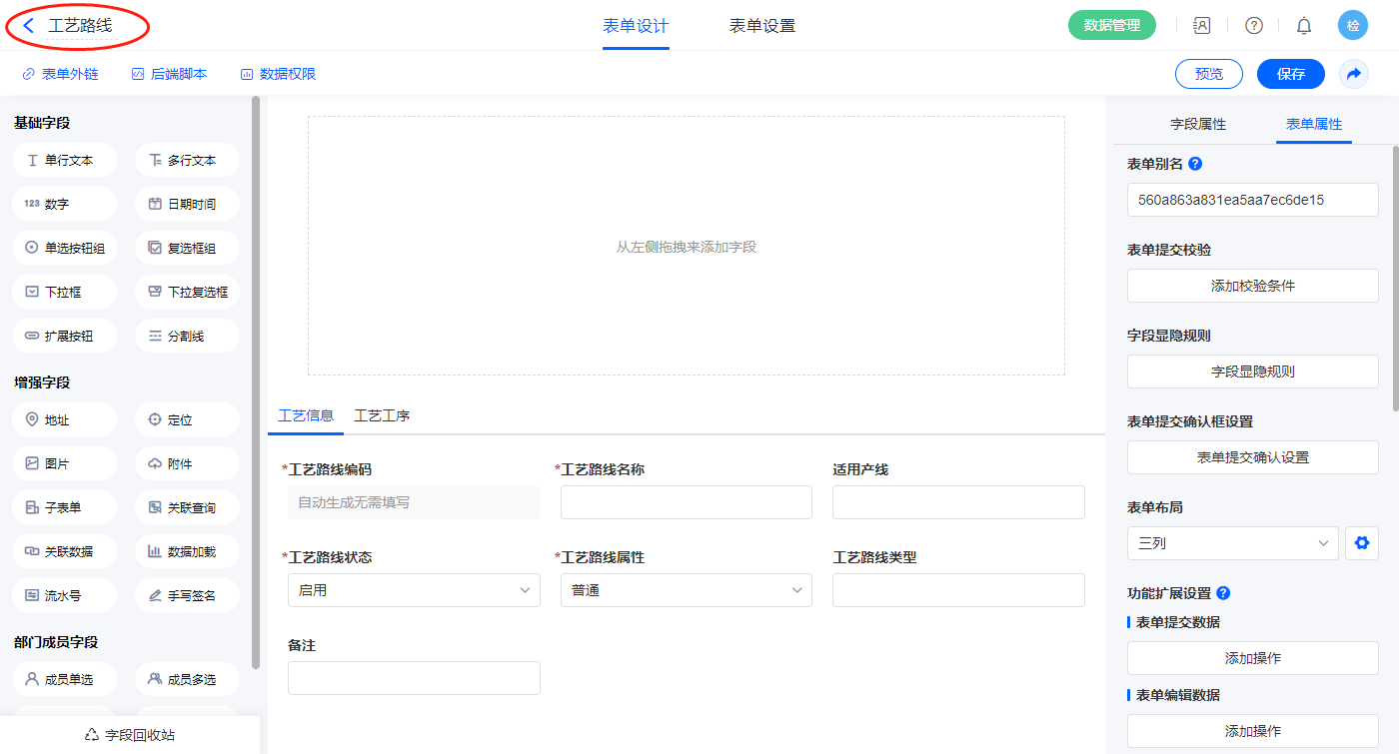Switch to the 表单设置 tab
The width and height of the screenshot is (1399, 754).
click(x=762, y=26)
